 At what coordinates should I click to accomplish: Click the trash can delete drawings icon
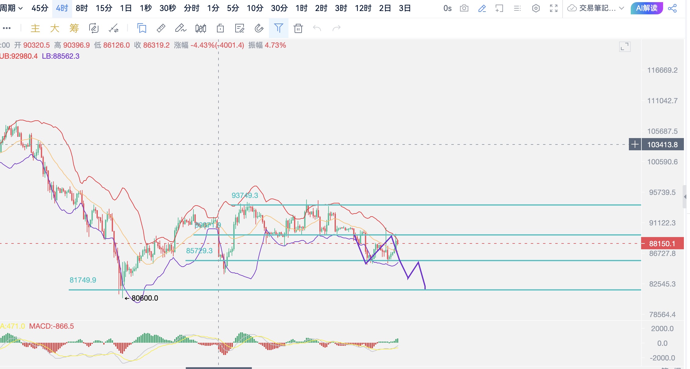[x=298, y=28]
